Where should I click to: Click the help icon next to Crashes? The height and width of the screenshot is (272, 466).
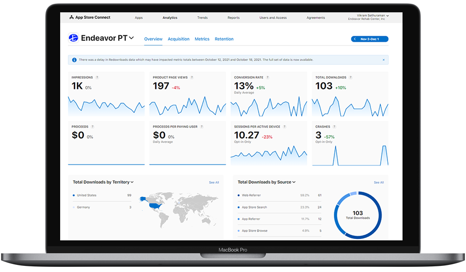[x=334, y=127]
